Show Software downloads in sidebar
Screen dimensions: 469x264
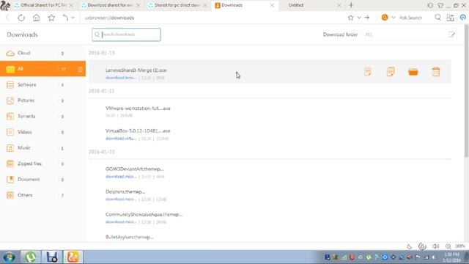click(x=43, y=85)
